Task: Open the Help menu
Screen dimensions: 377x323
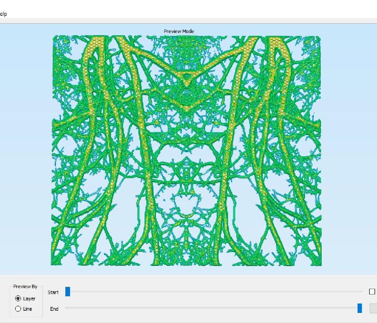Action: [3, 14]
